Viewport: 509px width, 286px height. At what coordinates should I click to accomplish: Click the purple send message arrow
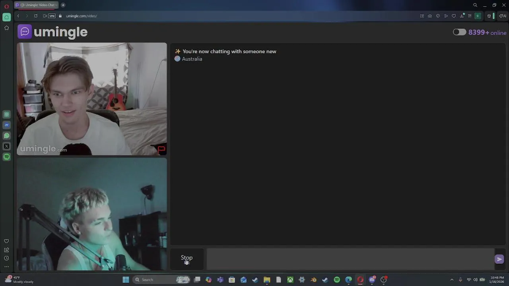click(499, 259)
